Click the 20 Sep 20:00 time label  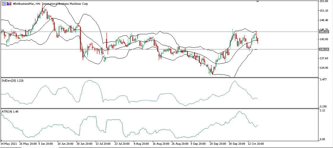coord(219,143)
